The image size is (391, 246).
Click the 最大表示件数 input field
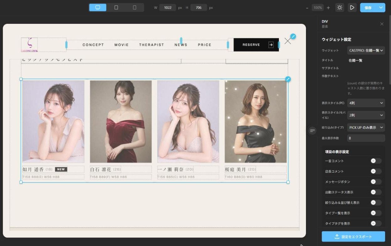pyautogui.click(x=366, y=138)
